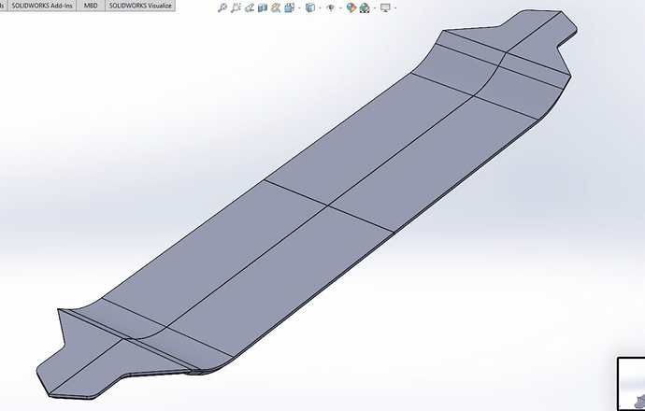Click the Zoom to Fit icon
Image resolution: width=645 pixels, height=411 pixels.
tap(222, 7)
